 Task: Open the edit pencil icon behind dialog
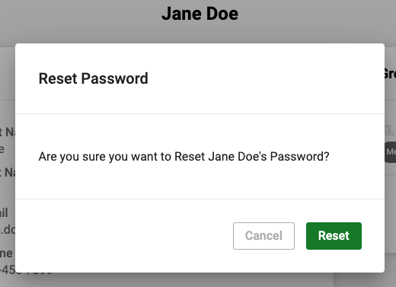click(x=388, y=130)
